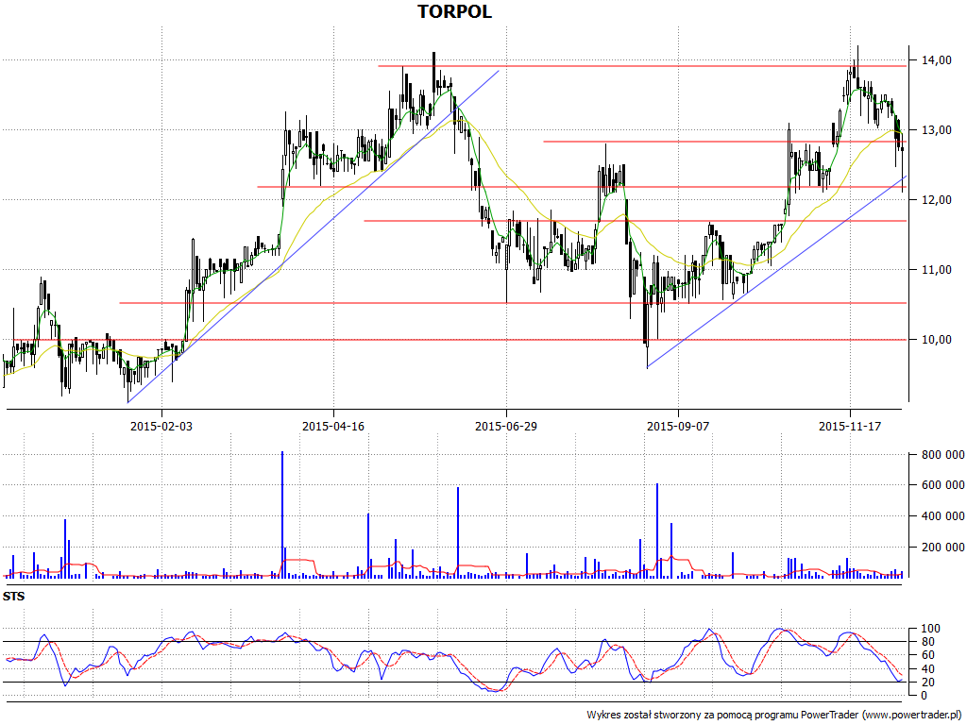Click the tallest volume bar near 800 000
967x725 pixels.
click(282, 514)
